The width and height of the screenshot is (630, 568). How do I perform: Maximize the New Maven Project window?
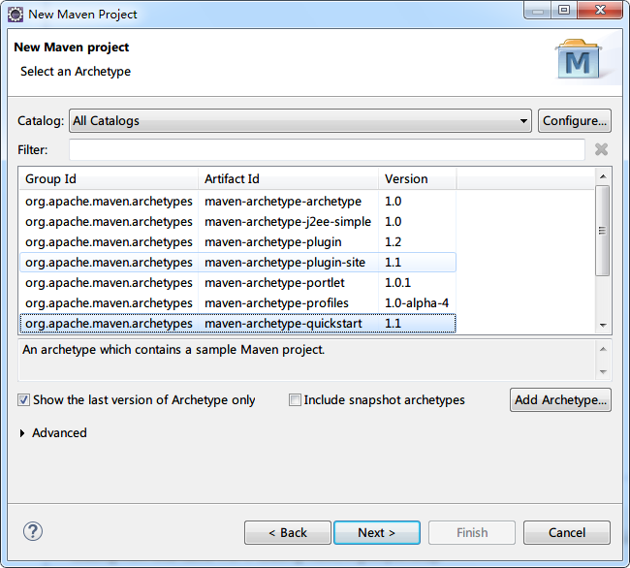tap(564, 10)
